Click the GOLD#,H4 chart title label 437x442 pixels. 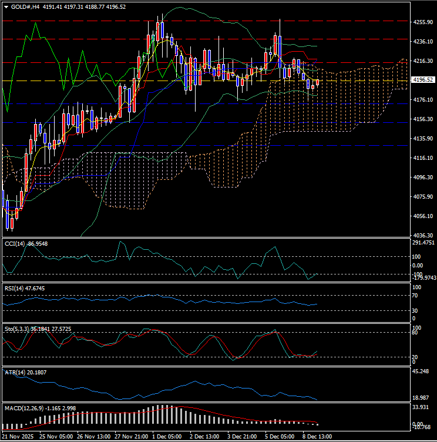pos(25,7)
